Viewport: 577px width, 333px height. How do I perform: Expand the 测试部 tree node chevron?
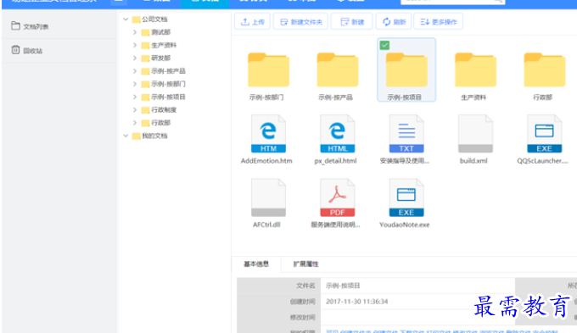(135, 32)
